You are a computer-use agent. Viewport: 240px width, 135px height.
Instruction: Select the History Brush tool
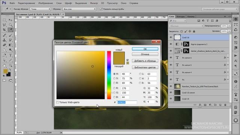[10, 40]
